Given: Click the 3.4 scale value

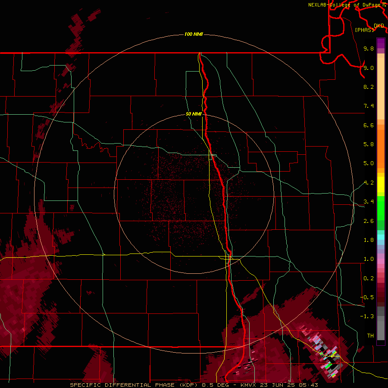Looking at the screenshot, I should pos(369,202).
